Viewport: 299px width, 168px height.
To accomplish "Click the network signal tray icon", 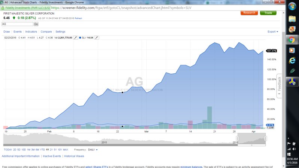I will (x=289, y=149).
